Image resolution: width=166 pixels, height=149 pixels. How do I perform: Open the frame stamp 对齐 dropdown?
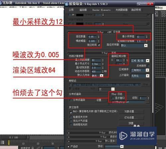click(x=113, y=89)
